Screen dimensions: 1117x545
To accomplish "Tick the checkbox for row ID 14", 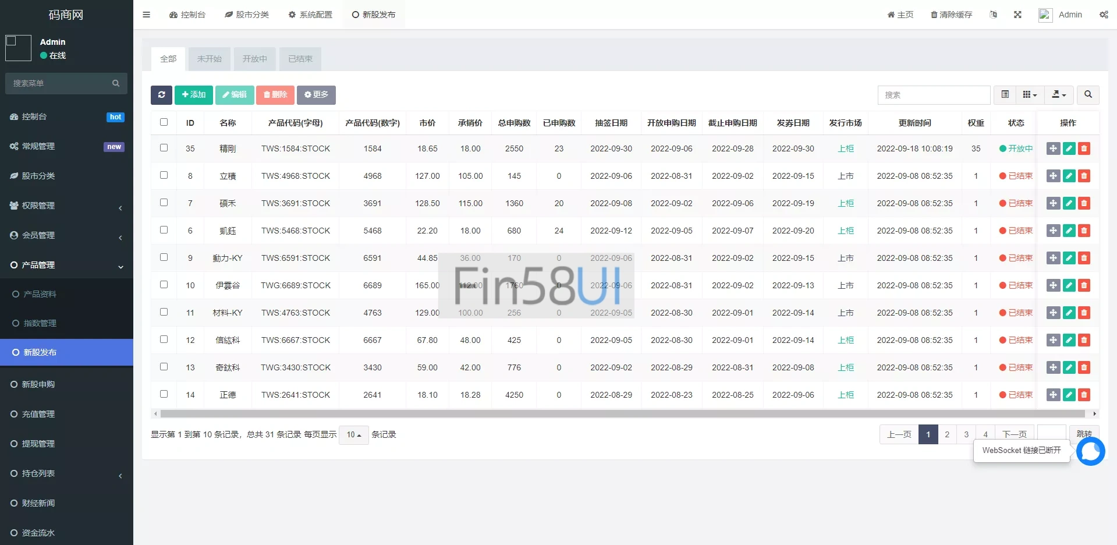I will [164, 394].
